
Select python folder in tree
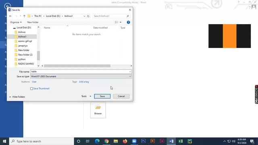[22, 59]
